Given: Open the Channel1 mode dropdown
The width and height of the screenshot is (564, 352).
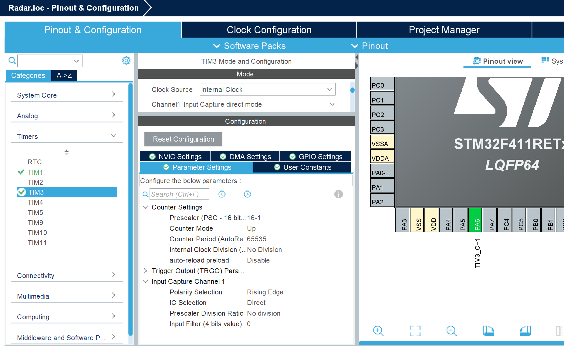Looking at the screenshot, I should tap(332, 104).
